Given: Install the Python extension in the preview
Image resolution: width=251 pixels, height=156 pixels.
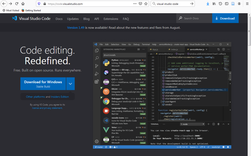Looking at the screenshot, I should 143,66.
